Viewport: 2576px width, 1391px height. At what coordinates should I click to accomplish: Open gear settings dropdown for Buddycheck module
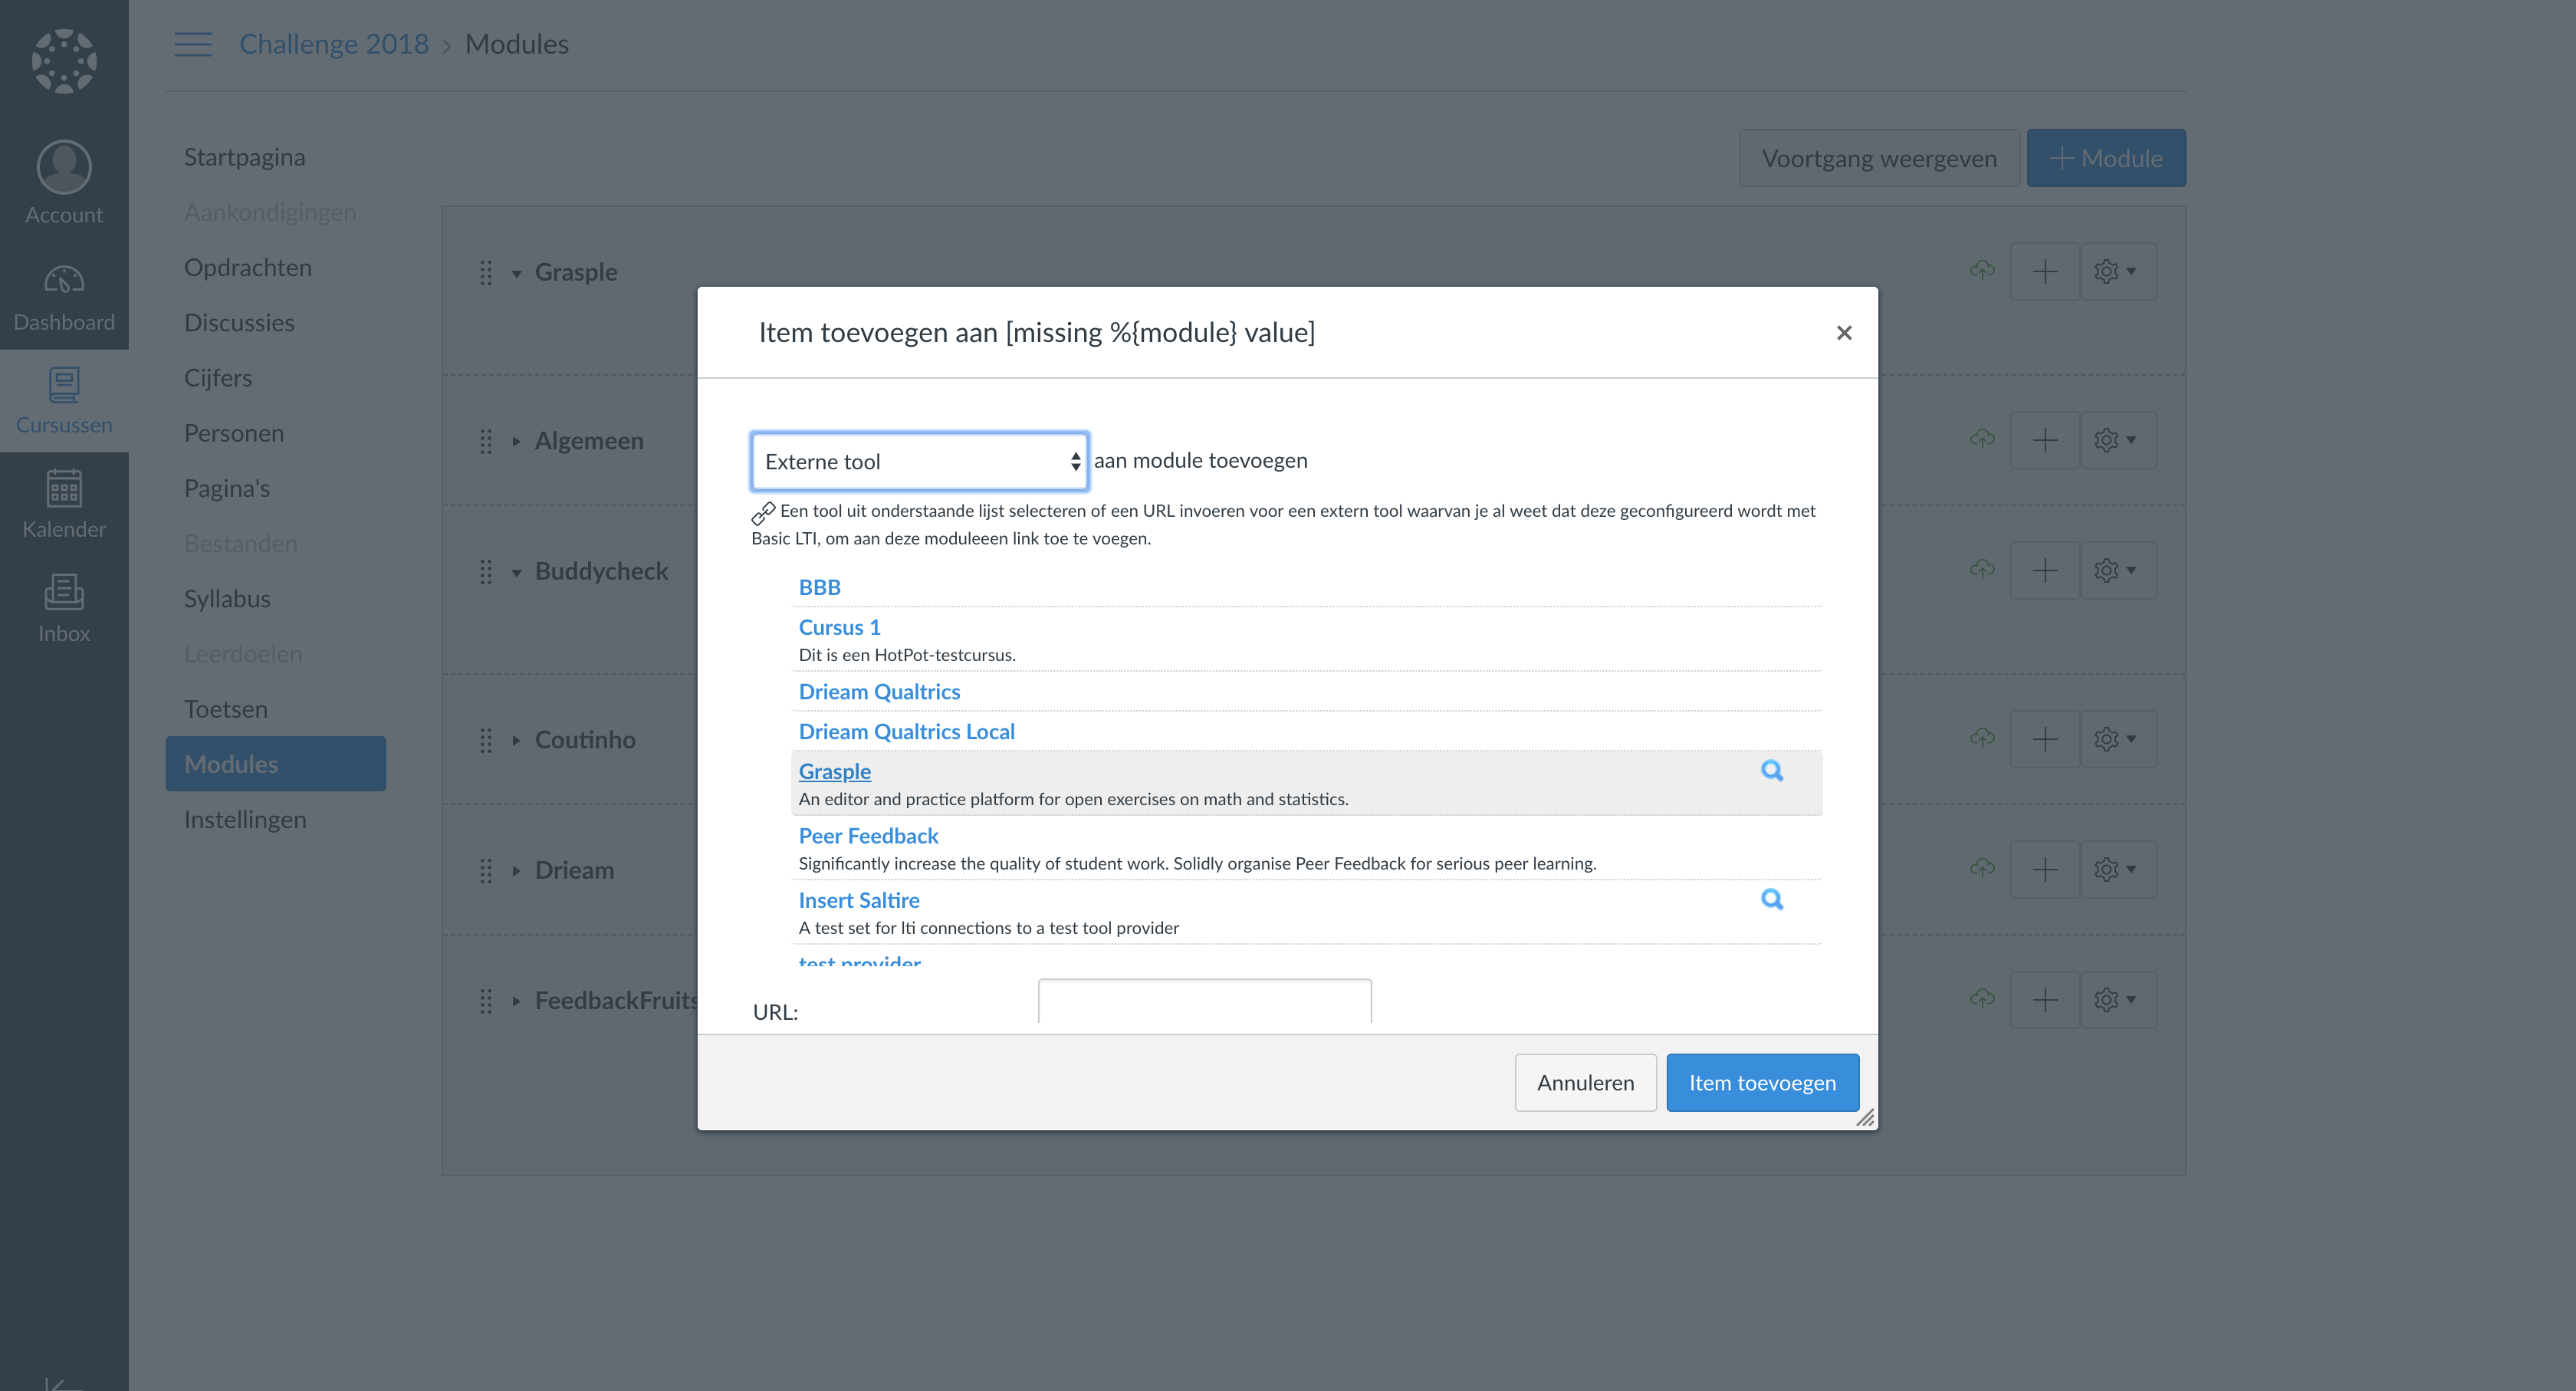pyautogui.click(x=2117, y=570)
